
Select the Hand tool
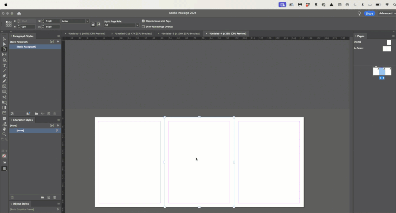(4, 129)
